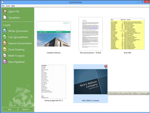Click the 'Family_budget-Nick-PC-2' caption
Viewport: 150px width, 113px height.
pos(54,100)
